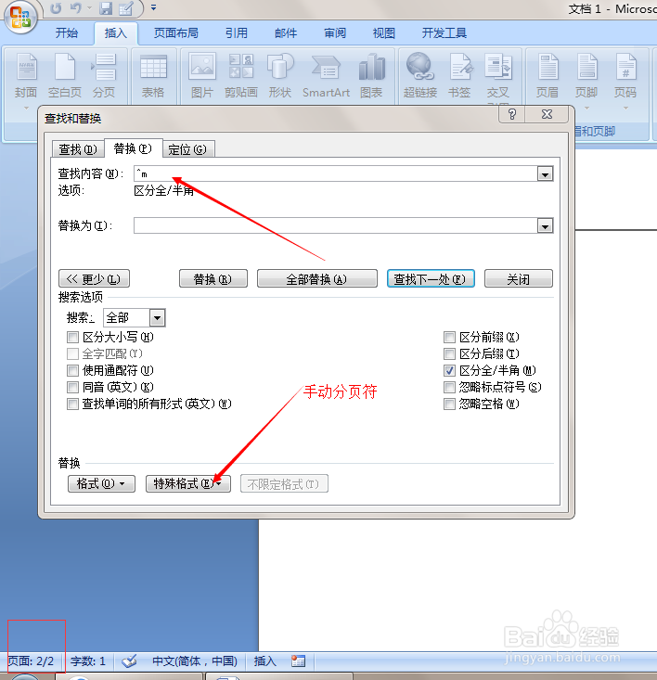Screen dimensions: 657x680
Task: Enable 忽略空格(W) checkbox
Action: point(450,404)
